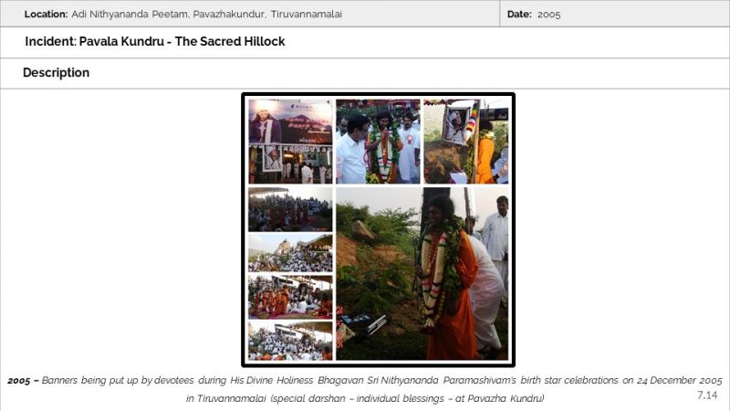Open the second small hillock crowd photo
This screenshot has height=411, width=730.
[x=290, y=253]
